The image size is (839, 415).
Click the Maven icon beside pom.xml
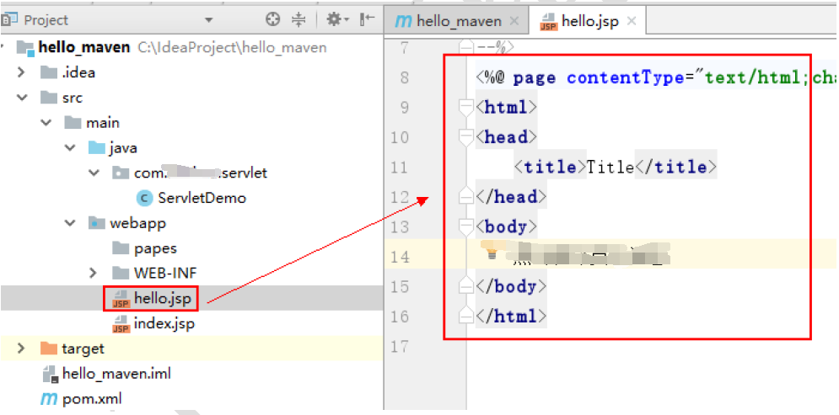point(49,399)
